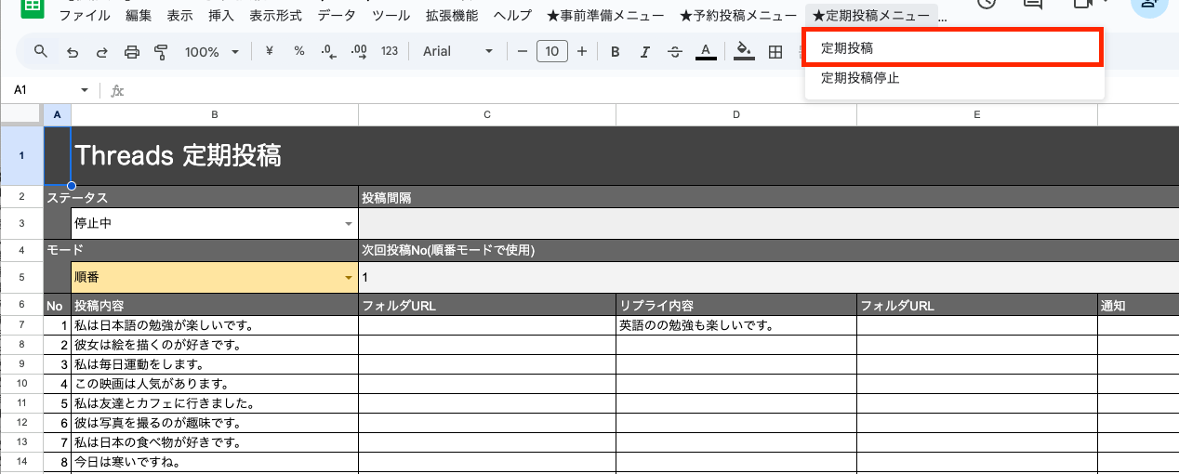The image size is (1179, 474).
Task: Toggle bold formatting
Action: [615, 52]
